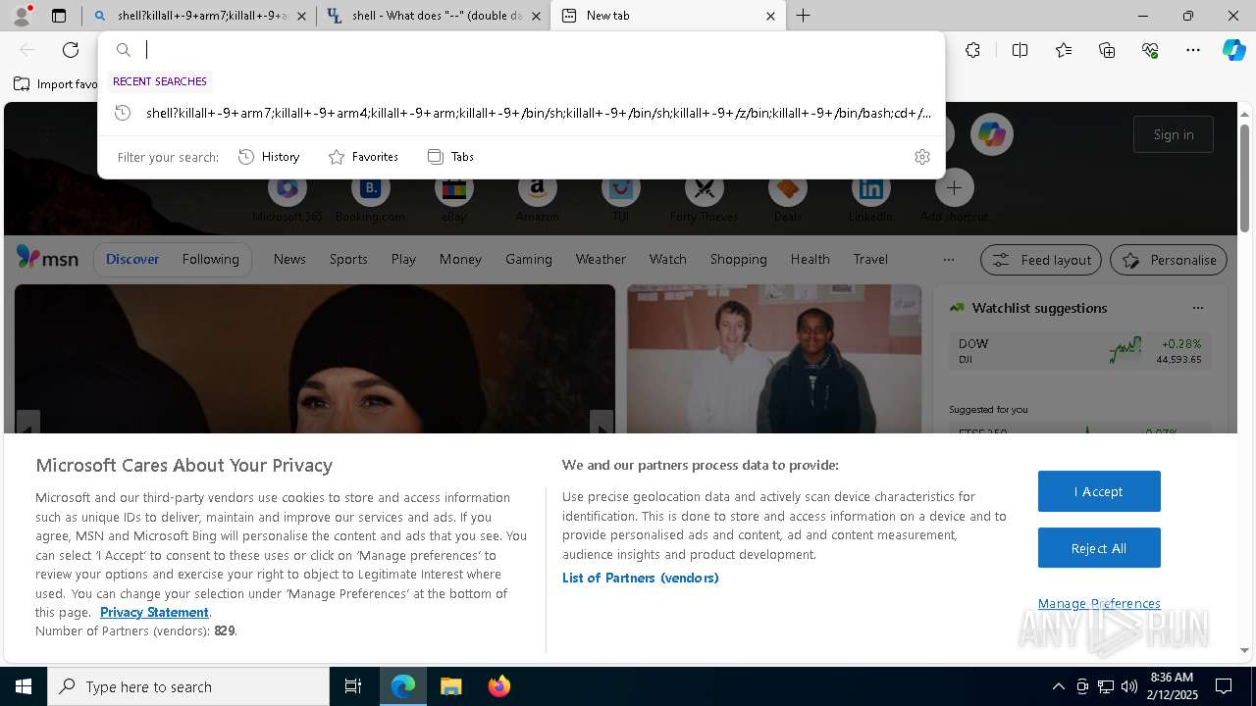Screen dimensions: 1256x706
Task: Open Task View on taskbar
Action: [x=353, y=686]
